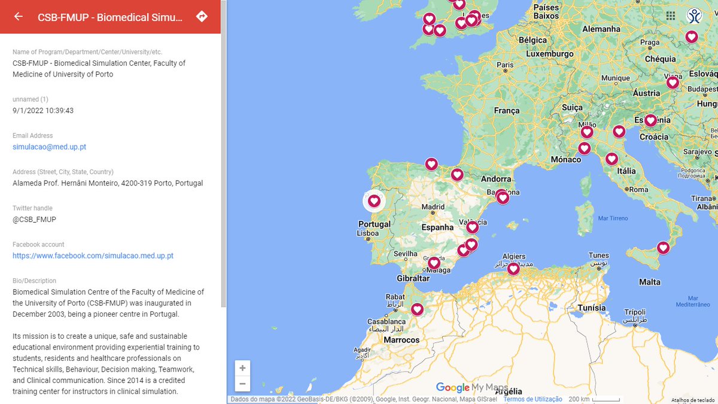
Task: Open the simulacao@med.up.pt email link
Action: tap(50, 147)
